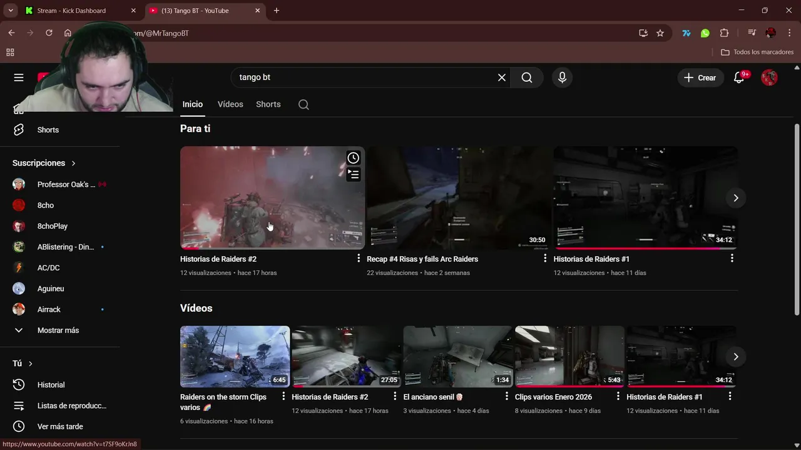Expand the Tú section chevron
Viewport: 801px width, 450px height.
(30, 364)
